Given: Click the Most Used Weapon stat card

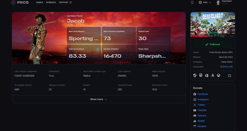Looking at the screenshot, I should tap(84, 35).
